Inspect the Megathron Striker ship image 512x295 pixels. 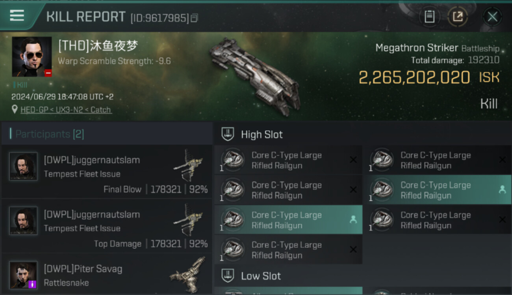click(255, 74)
